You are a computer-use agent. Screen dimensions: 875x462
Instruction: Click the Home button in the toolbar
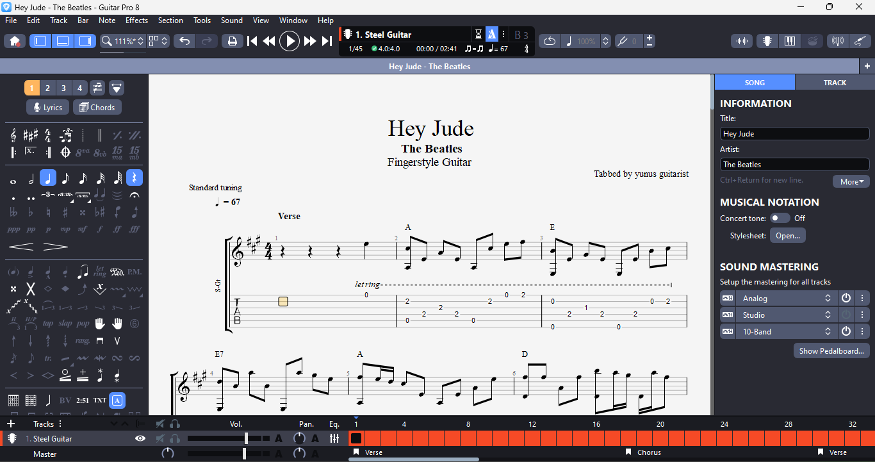[15, 41]
